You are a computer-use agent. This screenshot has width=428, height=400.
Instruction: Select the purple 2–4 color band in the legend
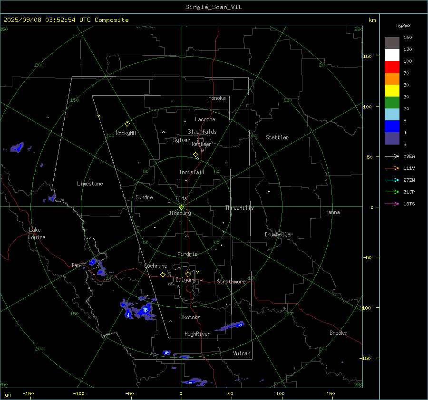coord(392,138)
